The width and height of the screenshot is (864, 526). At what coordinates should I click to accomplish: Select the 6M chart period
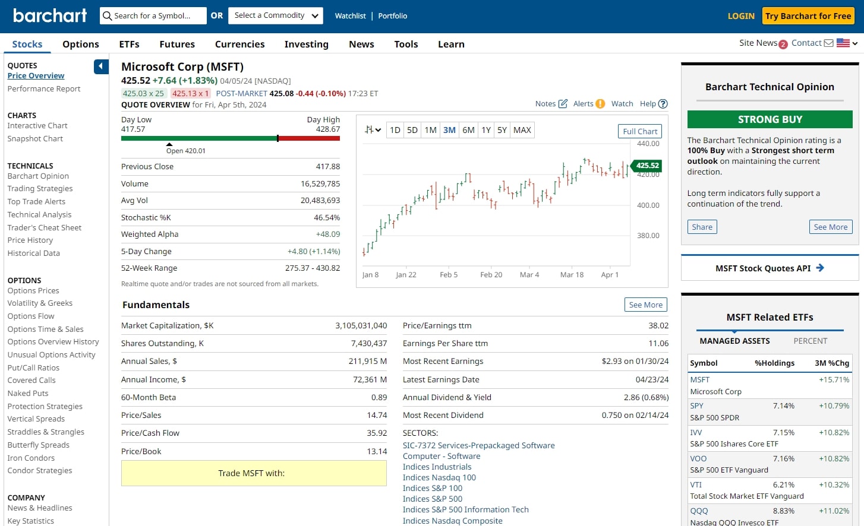pos(469,130)
